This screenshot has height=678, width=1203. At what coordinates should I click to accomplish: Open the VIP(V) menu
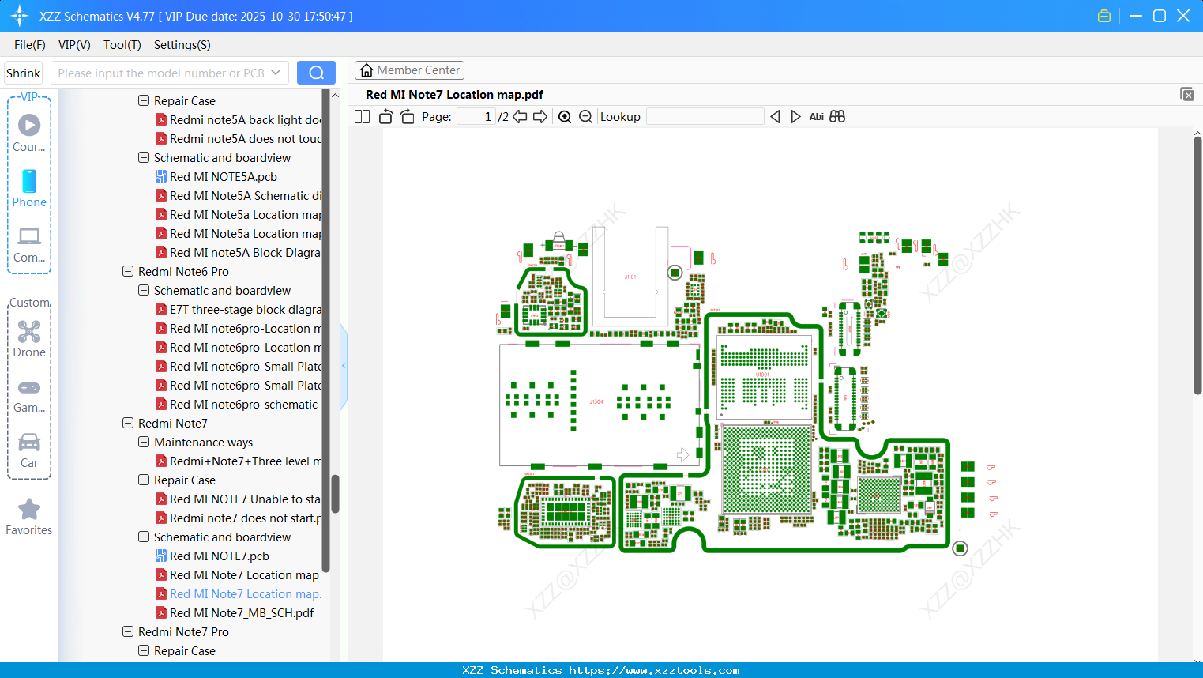click(74, 45)
